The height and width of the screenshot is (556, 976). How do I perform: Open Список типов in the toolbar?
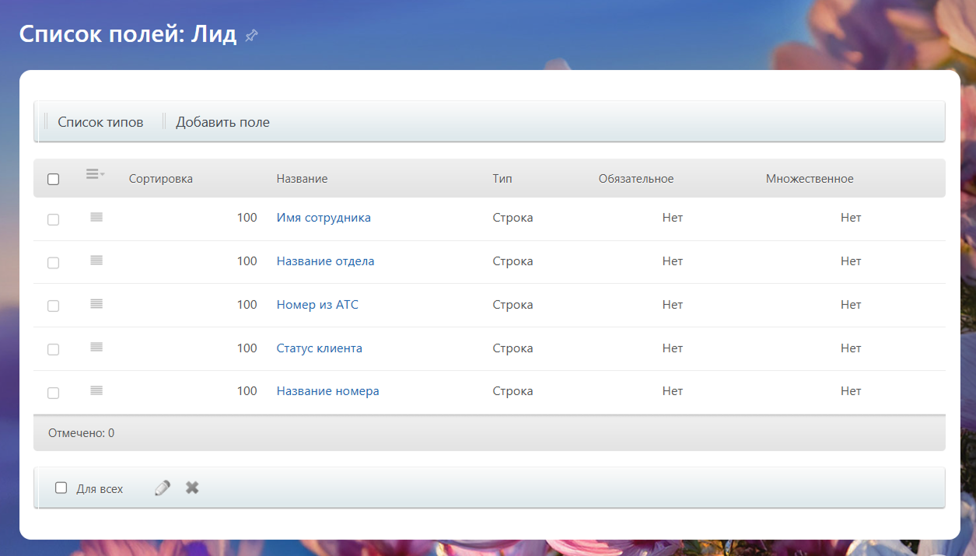pos(100,122)
